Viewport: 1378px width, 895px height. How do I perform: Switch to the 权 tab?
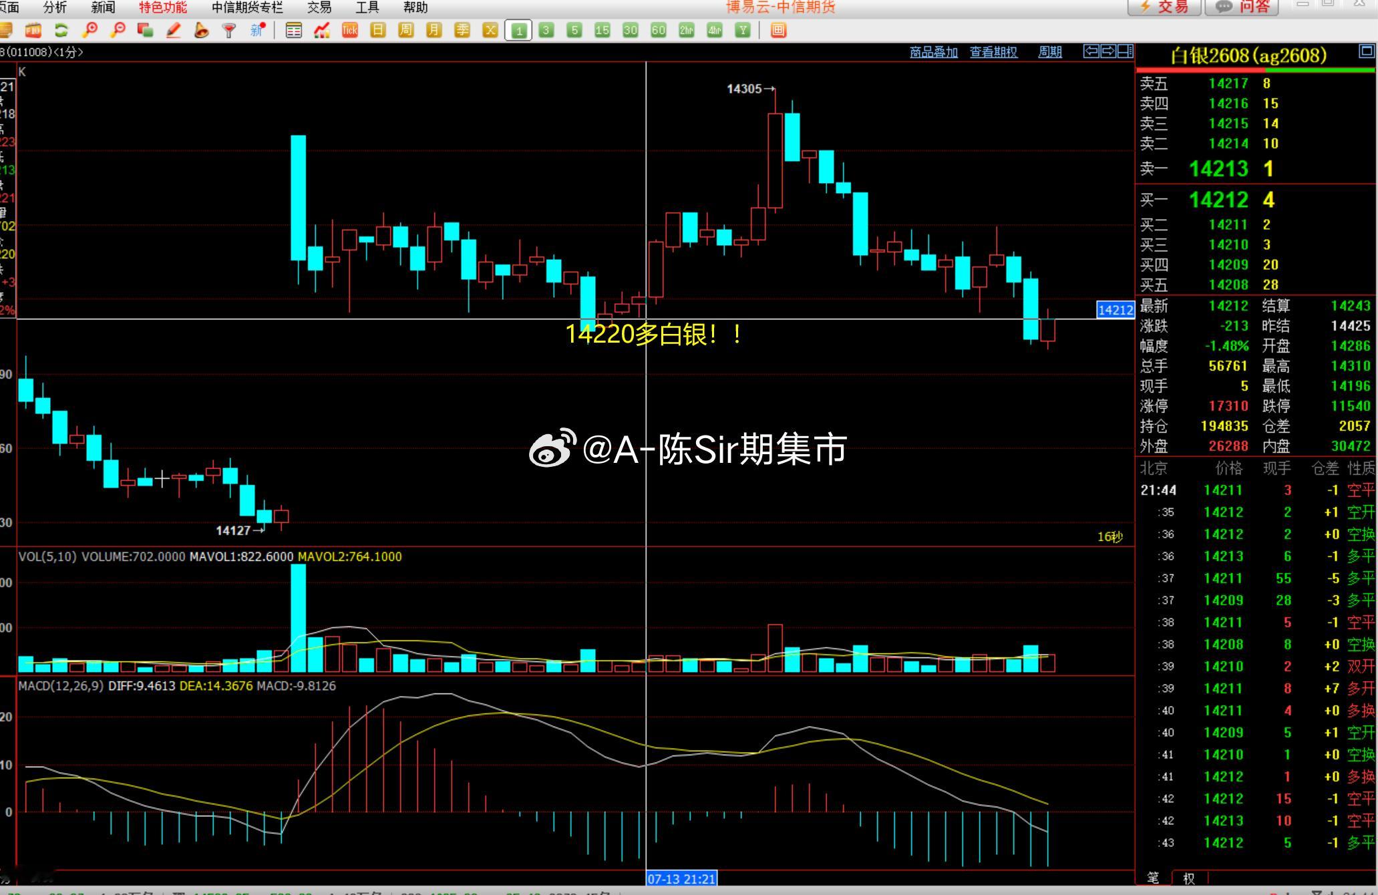click(1189, 878)
